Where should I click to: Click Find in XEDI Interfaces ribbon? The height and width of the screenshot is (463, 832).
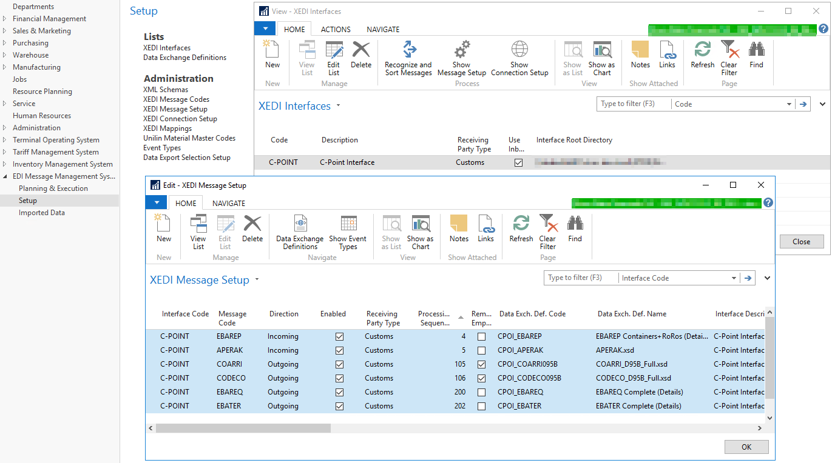(756, 55)
